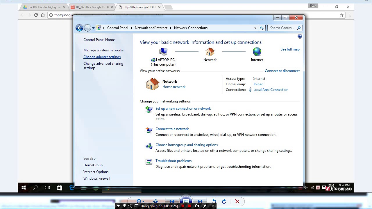Open Choose homegroup and sharing options
Viewport: 372px width, 209px height.
pyautogui.click(x=187, y=145)
